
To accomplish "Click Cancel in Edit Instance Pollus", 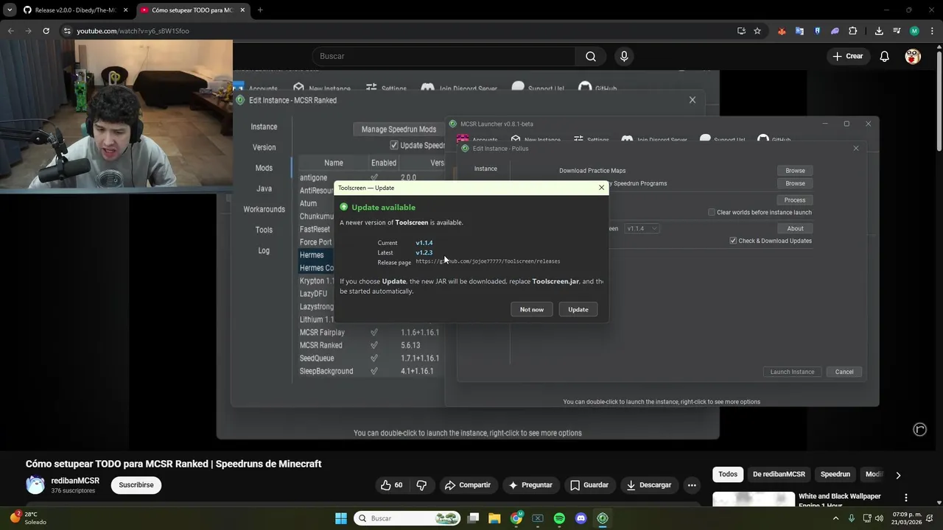I will click(x=844, y=372).
